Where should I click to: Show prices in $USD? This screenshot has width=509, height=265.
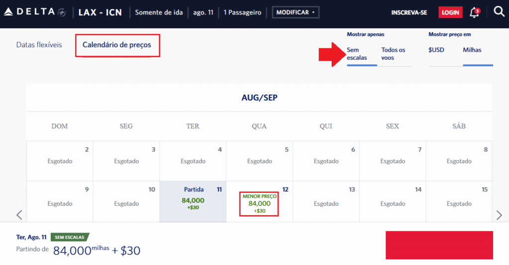tap(436, 50)
